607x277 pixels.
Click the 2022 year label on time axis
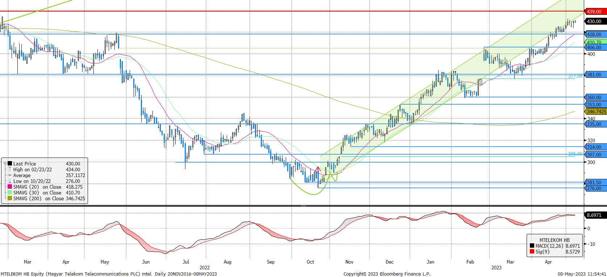coord(205,268)
